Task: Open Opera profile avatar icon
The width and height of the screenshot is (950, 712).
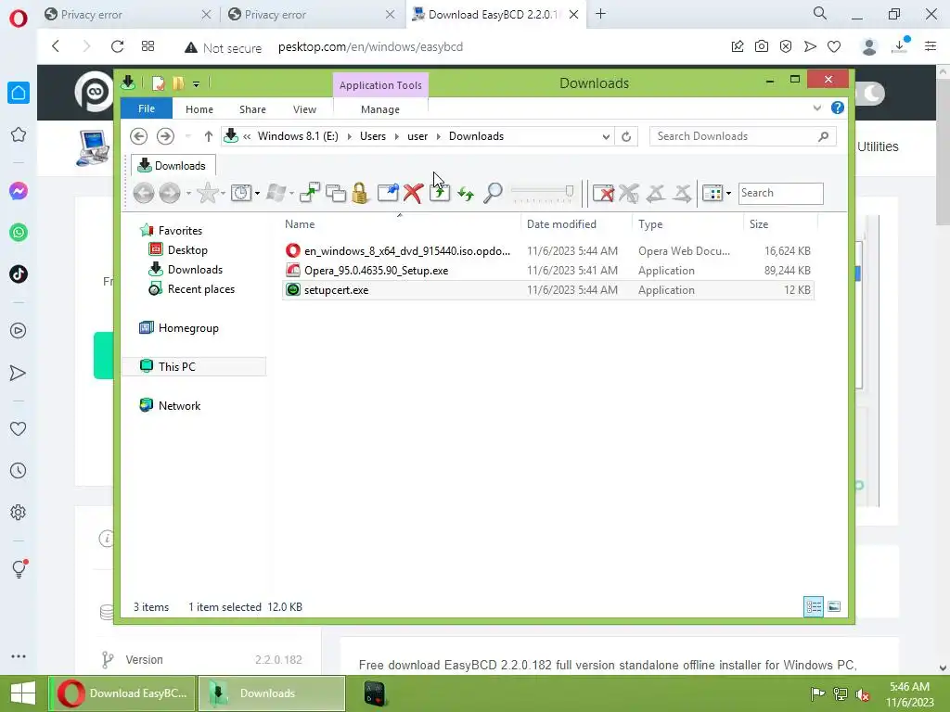Action: click(869, 46)
